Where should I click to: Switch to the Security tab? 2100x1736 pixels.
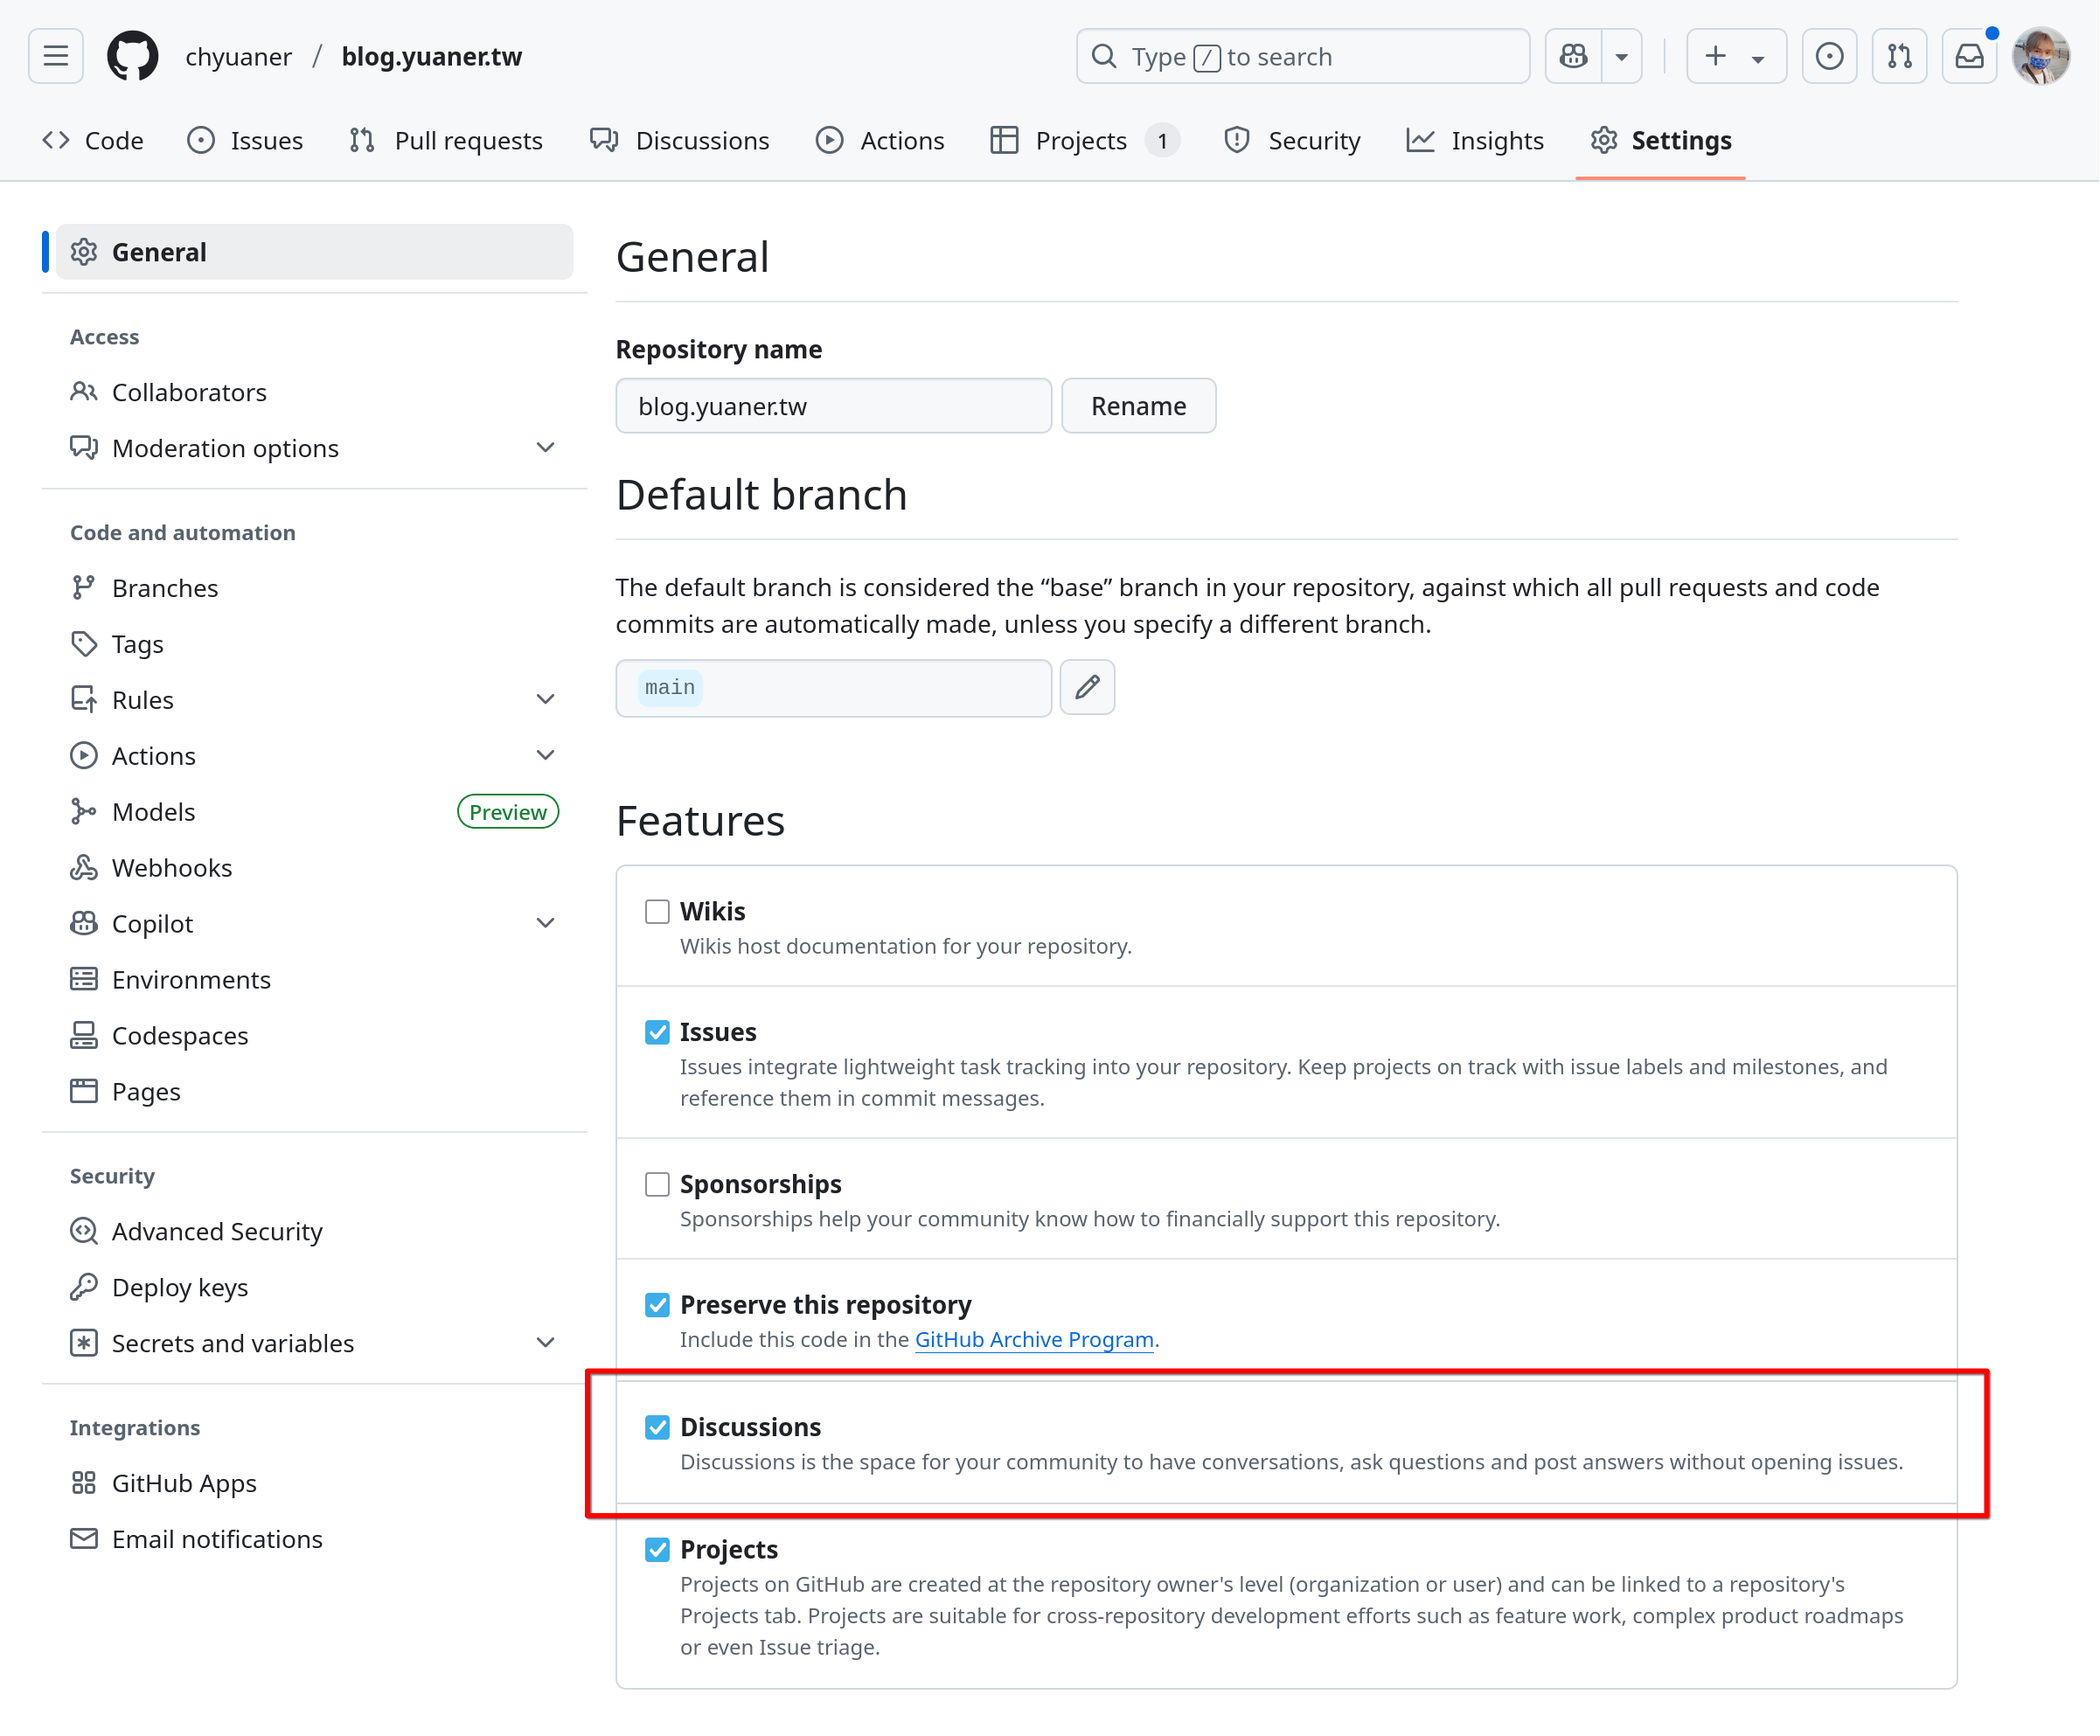click(1292, 140)
